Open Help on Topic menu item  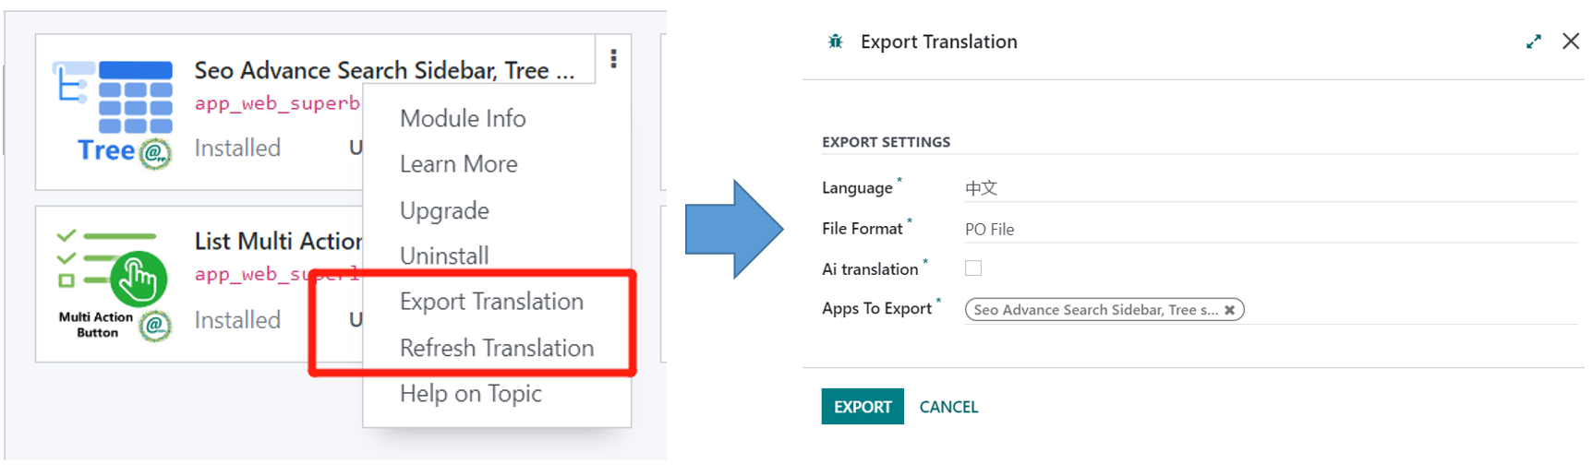click(470, 394)
